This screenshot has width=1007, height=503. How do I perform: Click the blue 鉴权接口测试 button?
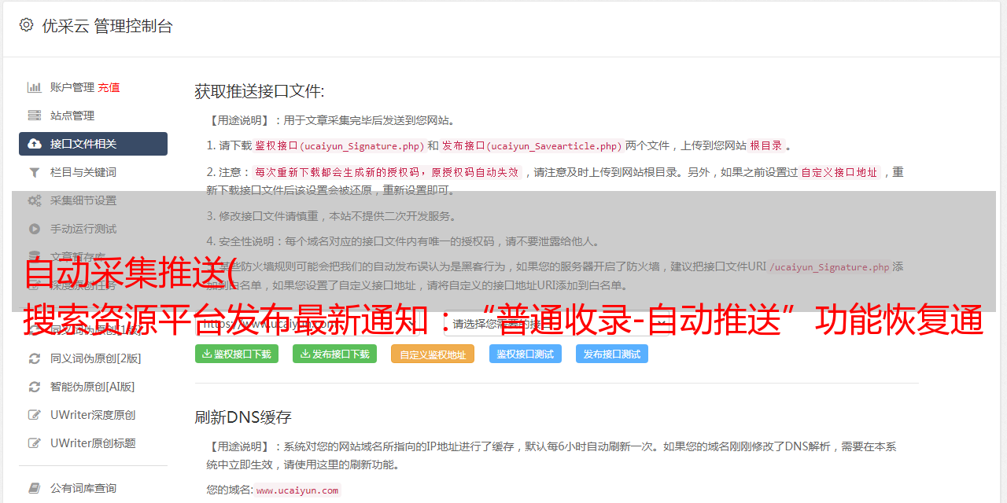pos(526,354)
